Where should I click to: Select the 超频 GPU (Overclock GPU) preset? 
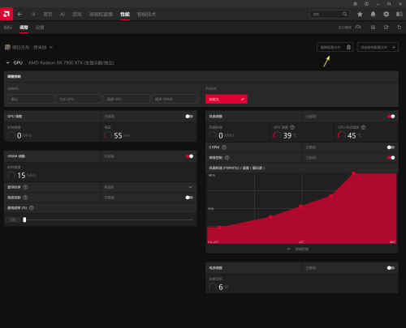pyautogui.click(x=127, y=99)
